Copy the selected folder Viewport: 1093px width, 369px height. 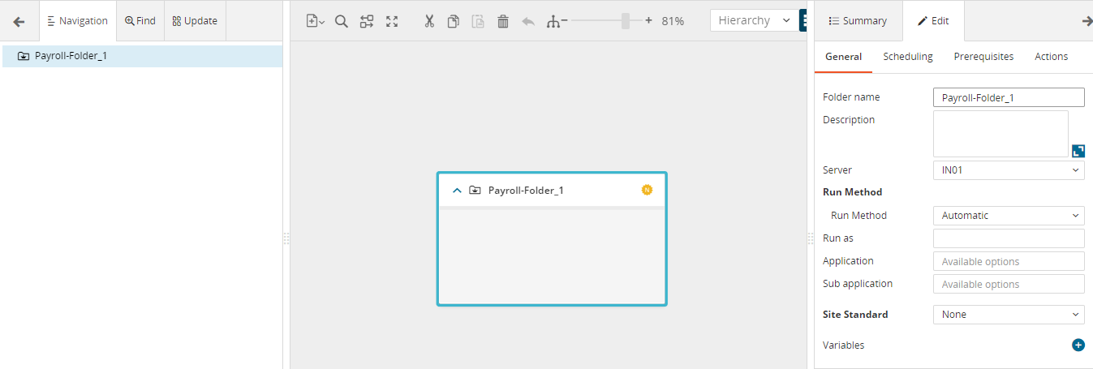[x=454, y=21]
